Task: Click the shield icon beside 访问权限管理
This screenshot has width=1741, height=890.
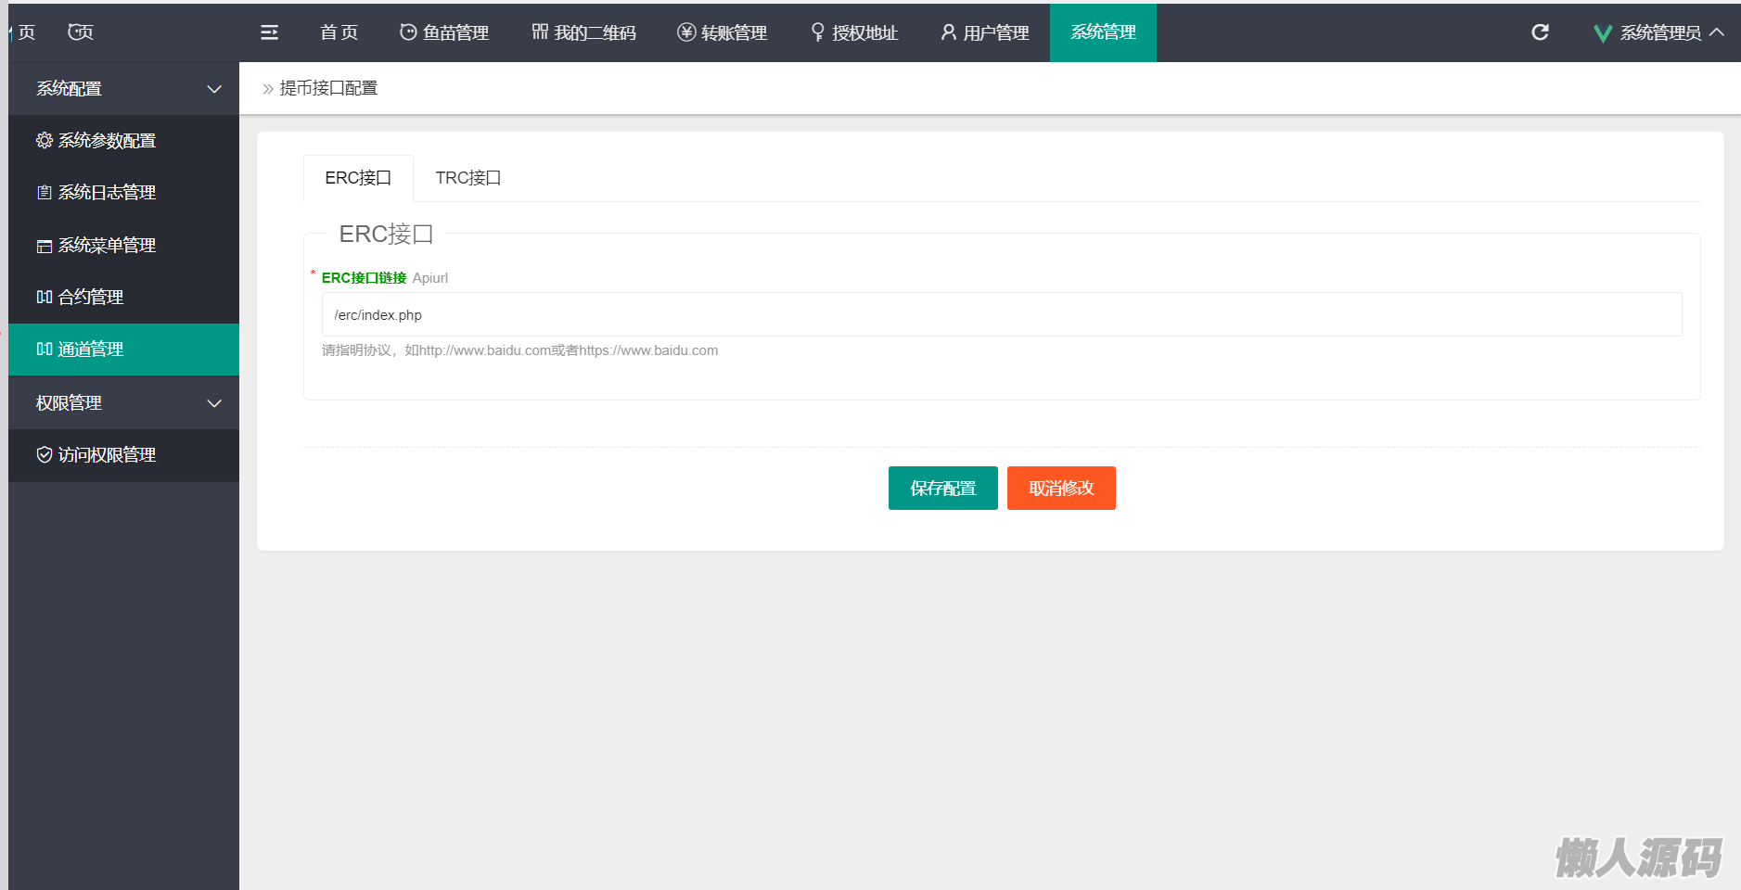Action: click(x=45, y=454)
